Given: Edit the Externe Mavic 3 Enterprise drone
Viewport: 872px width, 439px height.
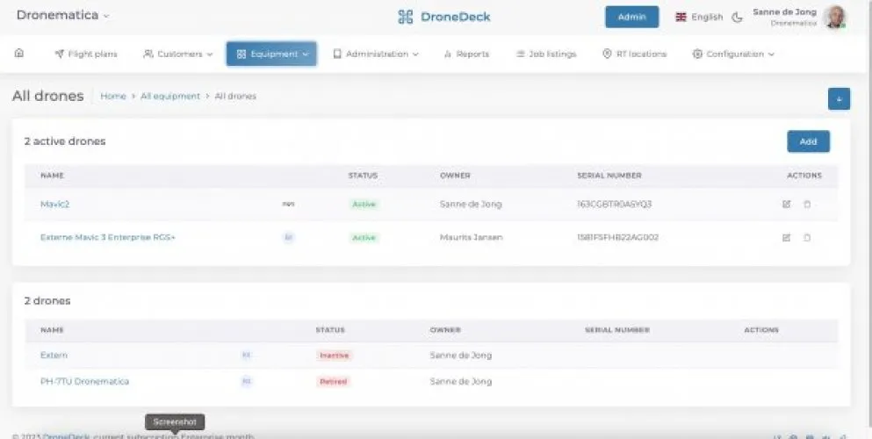Looking at the screenshot, I should tap(786, 237).
